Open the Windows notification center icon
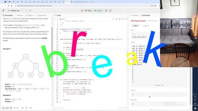 tap(195, 109)
